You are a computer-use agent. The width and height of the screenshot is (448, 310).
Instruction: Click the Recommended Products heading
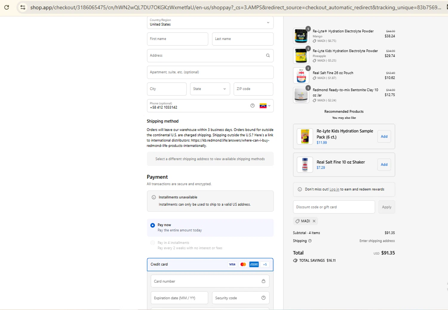pos(344,111)
